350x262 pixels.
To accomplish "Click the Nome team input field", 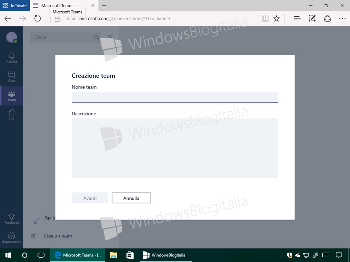I will [175, 98].
